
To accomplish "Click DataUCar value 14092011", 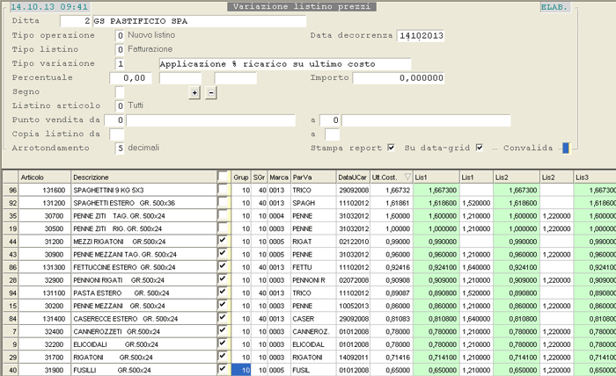I will pos(353,358).
